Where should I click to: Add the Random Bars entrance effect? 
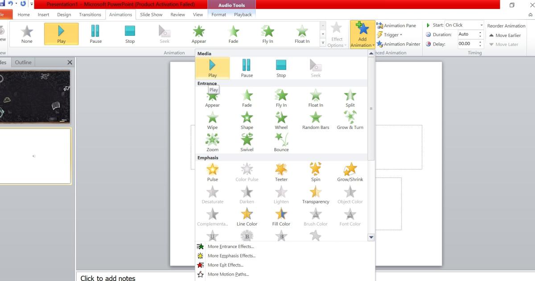pyautogui.click(x=316, y=120)
